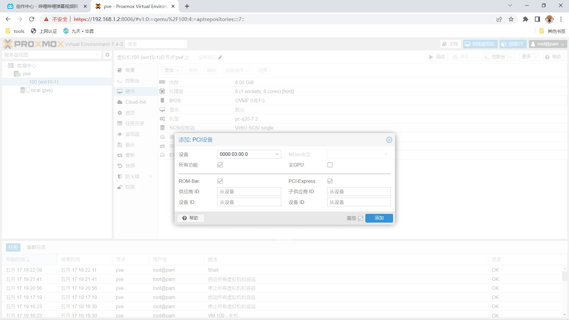Screen dimensions: 569x320
Task: Open the Chrome profile avatar
Action: tap(549, 19)
